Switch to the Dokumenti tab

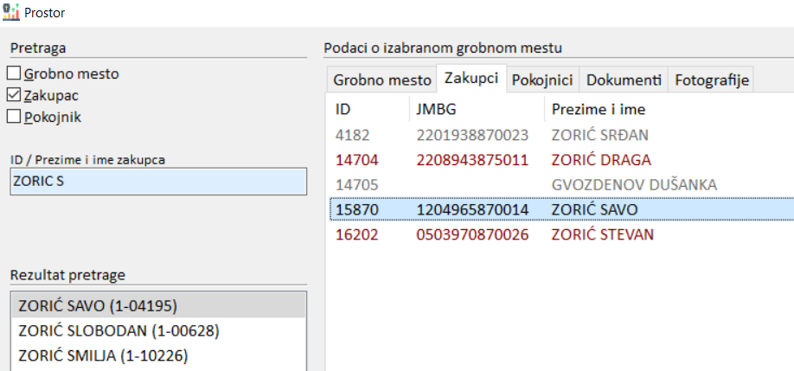624,80
